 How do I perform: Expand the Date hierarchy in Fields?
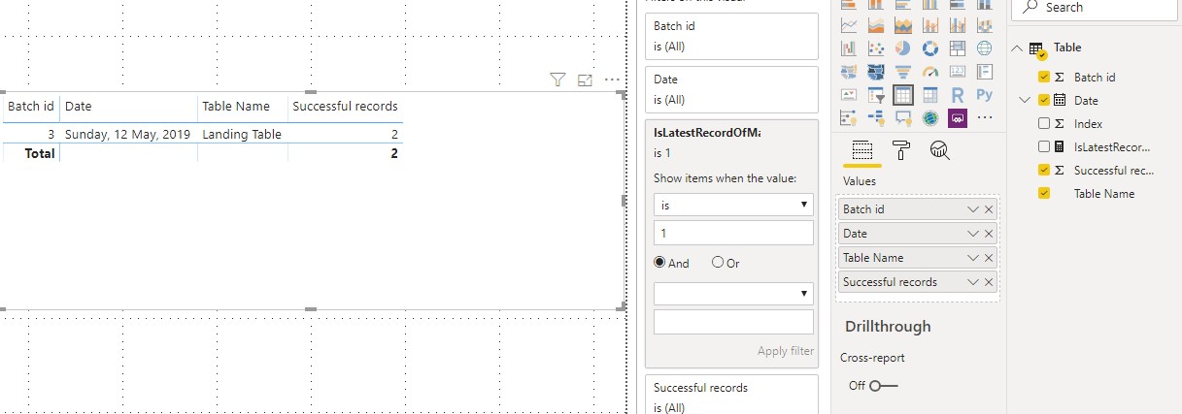click(x=1024, y=100)
